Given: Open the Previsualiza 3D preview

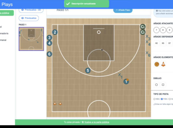Looking at the screenshot, I should click(x=31, y=10).
